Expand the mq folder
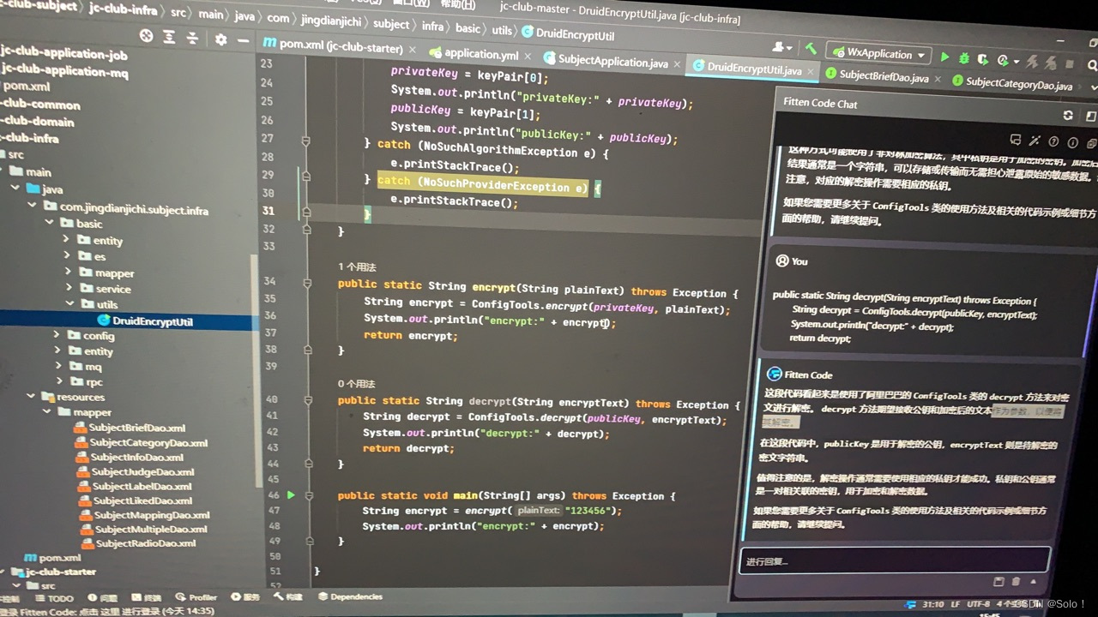This screenshot has height=617, width=1098. tap(57, 366)
